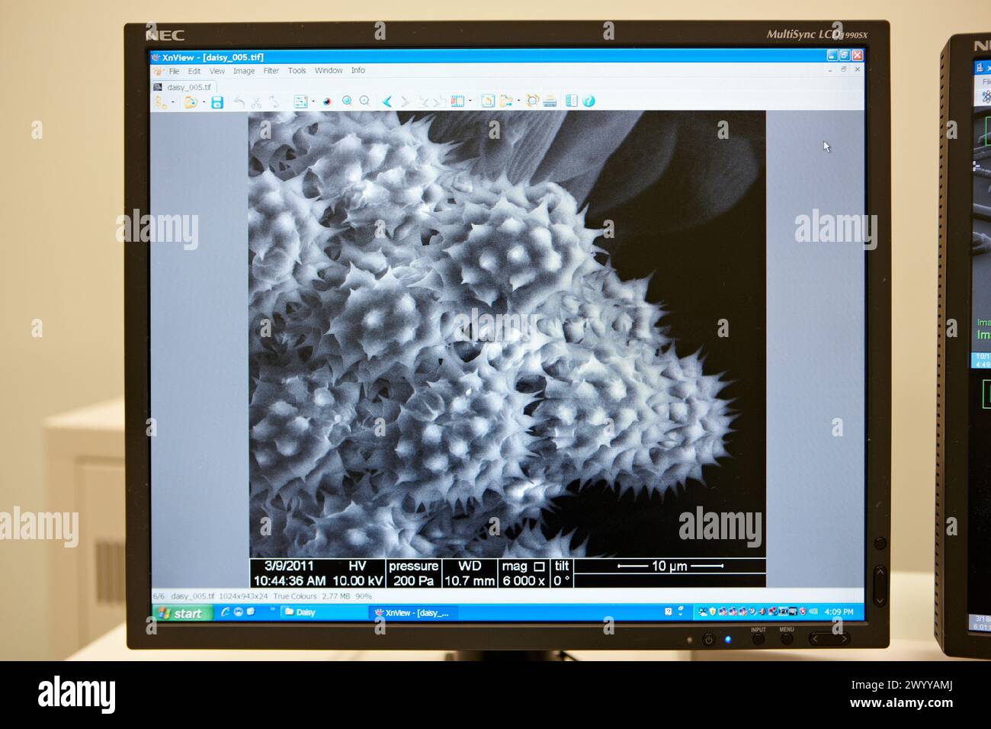The width and height of the screenshot is (991, 729).
Task: Click the Zoom out magnifier icon
Action: click(364, 101)
